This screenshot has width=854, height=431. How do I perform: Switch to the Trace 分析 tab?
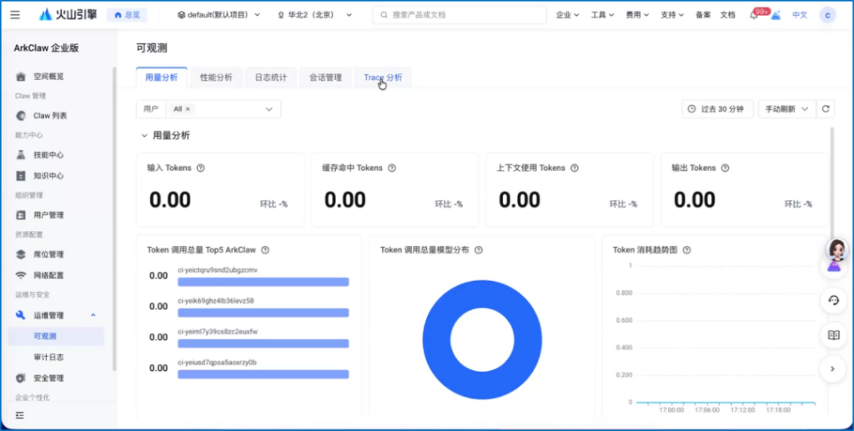[x=383, y=78]
